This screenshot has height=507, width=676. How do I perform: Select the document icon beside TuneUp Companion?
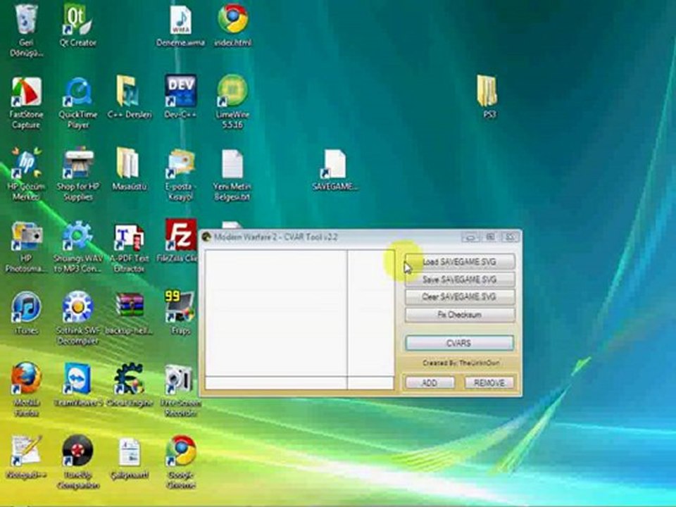coord(130,457)
